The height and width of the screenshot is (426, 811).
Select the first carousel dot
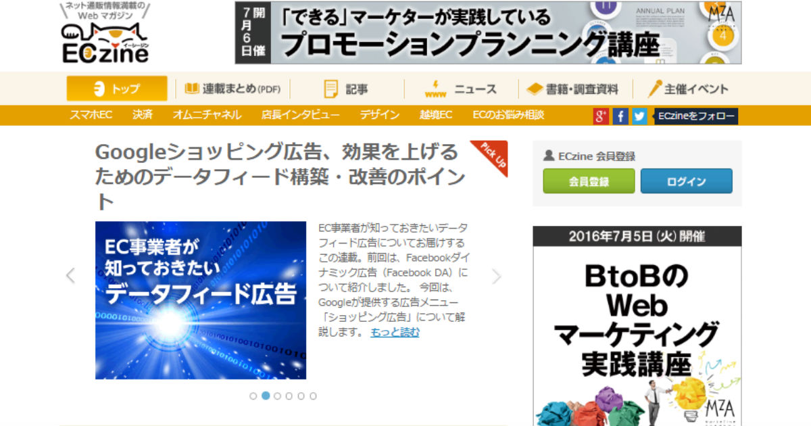253,396
